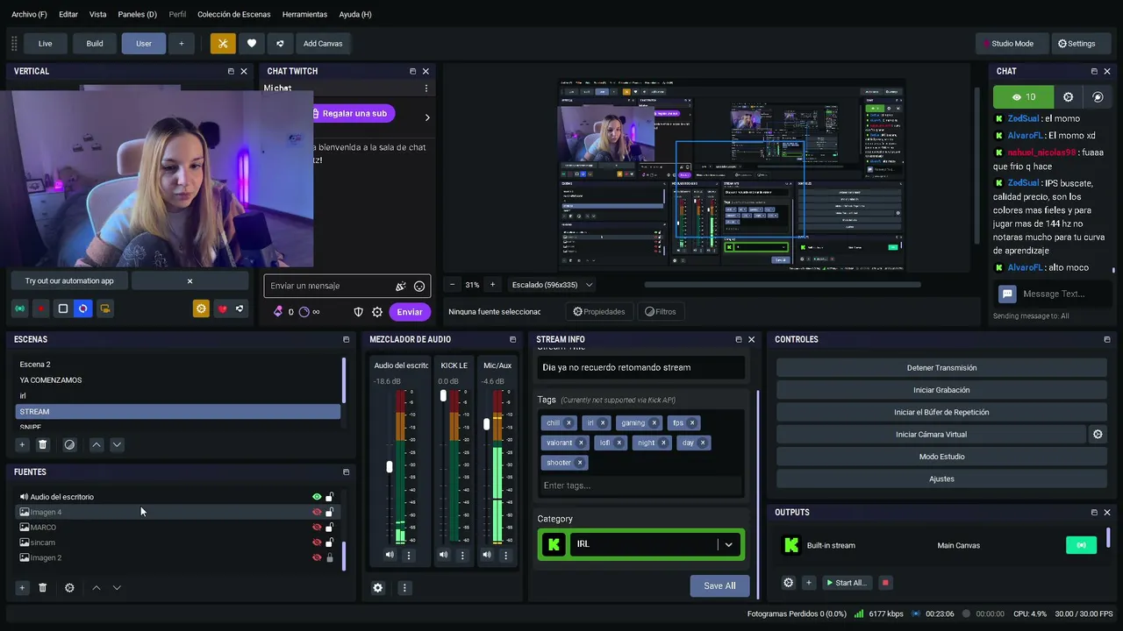Show the Imagen 4 source
This screenshot has height=631, width=1123.
317,512
